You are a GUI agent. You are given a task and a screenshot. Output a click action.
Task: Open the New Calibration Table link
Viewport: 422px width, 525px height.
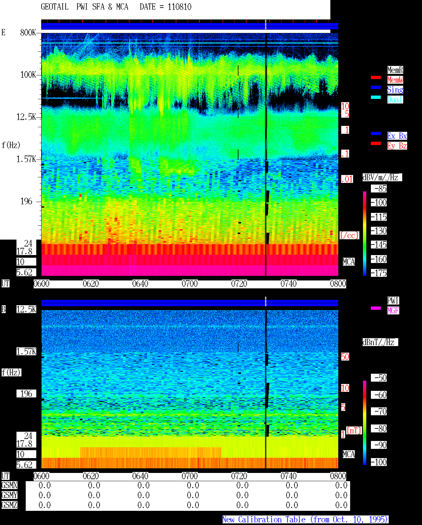click(x=305, y=520)
